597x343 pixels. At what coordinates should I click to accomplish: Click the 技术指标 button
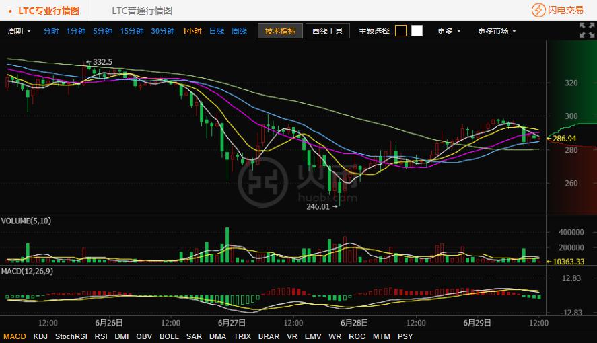tap(280, 31)
